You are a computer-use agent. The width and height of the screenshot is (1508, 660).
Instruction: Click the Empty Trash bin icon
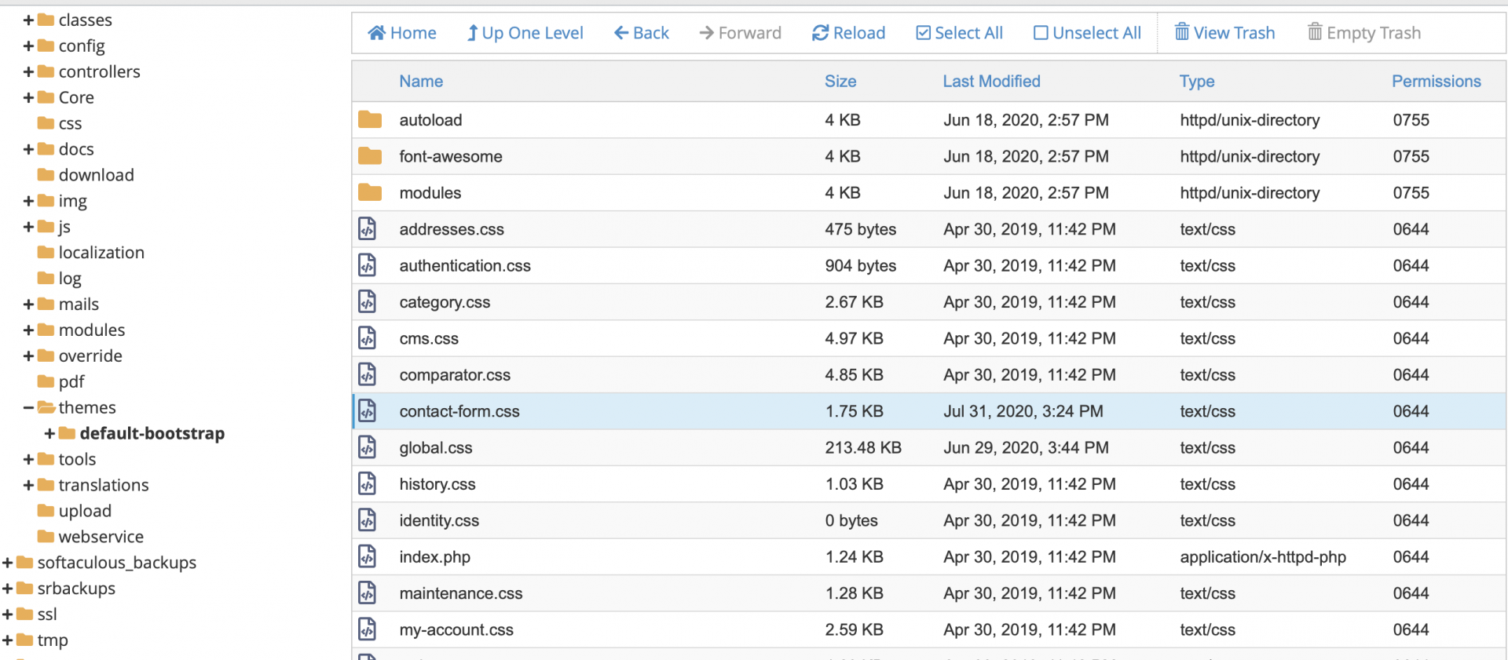1315,31
